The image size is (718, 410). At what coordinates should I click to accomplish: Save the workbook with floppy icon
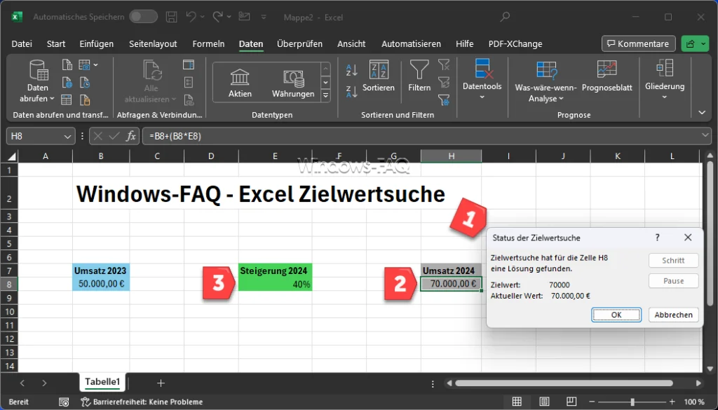(x=171, y=17)
